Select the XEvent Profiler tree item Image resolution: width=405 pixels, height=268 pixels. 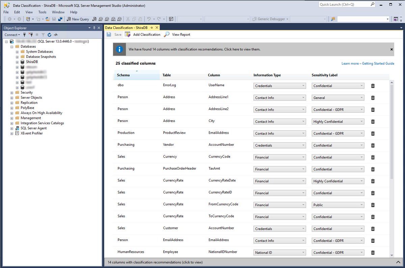coord(31,133)
